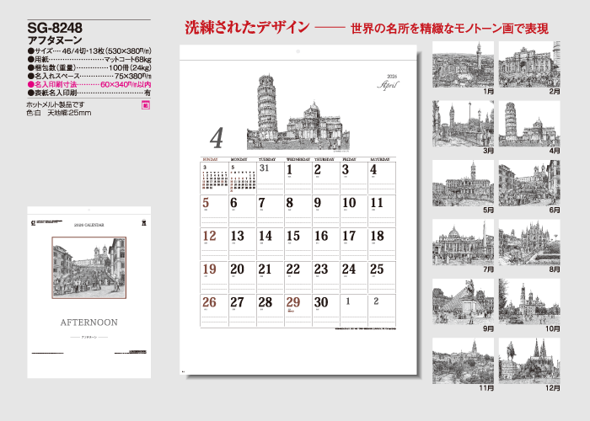Click the SG-8248 product code heading
Screen dimensions: 590x421
click(55, 24)
